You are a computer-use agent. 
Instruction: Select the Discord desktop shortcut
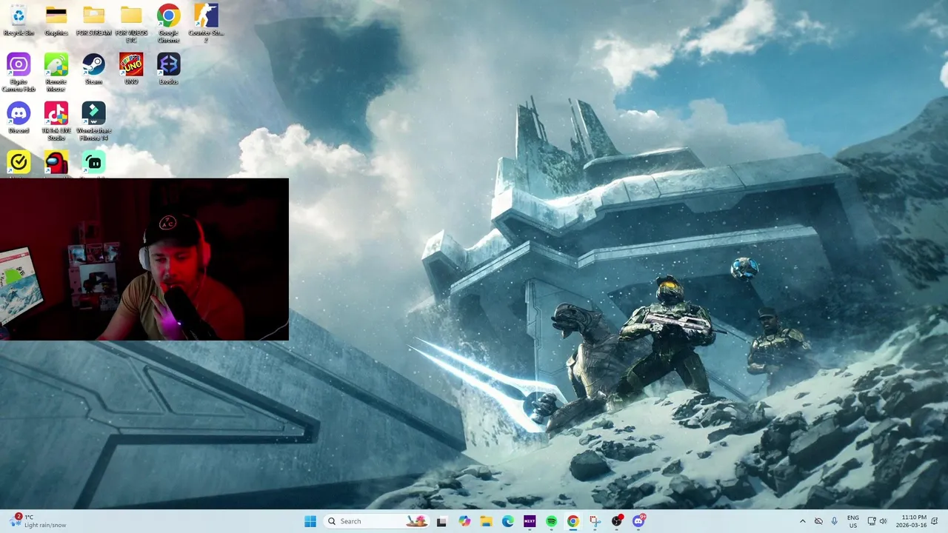click(x=19, y=118)
